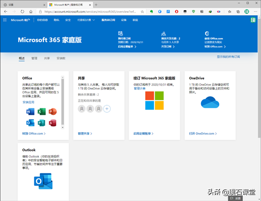Click 共享订阅 link in blue banner

[x=168, y=47]
